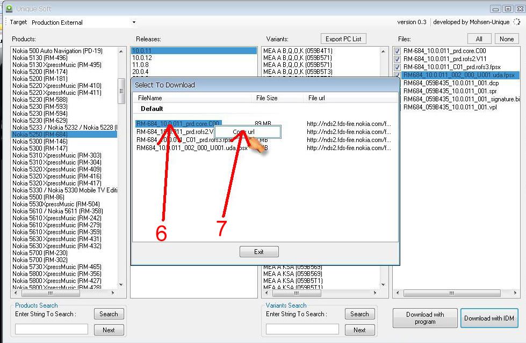Select release 20.0.4
The width and height of the screenshot is (526, 343).
pyautogui.click(x=140, y=72)
